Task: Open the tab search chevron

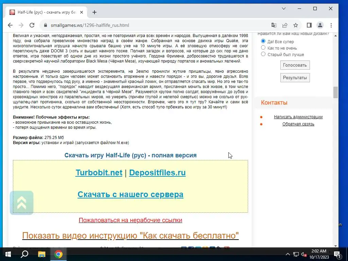Action: pyautogui.click(x=284, y=8)
